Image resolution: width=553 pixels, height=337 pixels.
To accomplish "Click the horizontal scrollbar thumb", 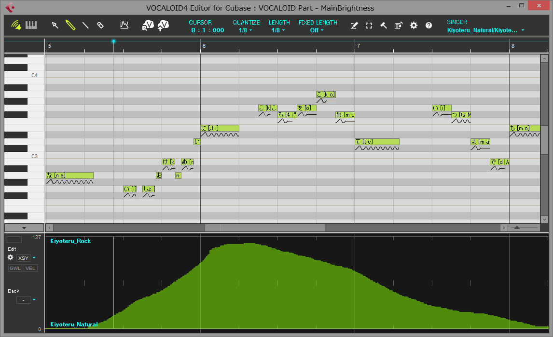I will (x=265, y=228).
